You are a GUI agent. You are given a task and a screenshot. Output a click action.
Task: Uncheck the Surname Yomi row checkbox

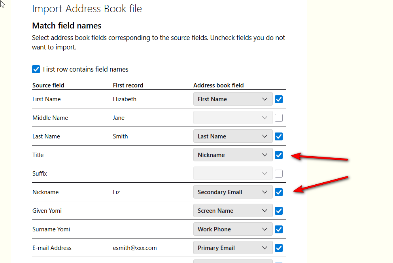click(279, 229)
